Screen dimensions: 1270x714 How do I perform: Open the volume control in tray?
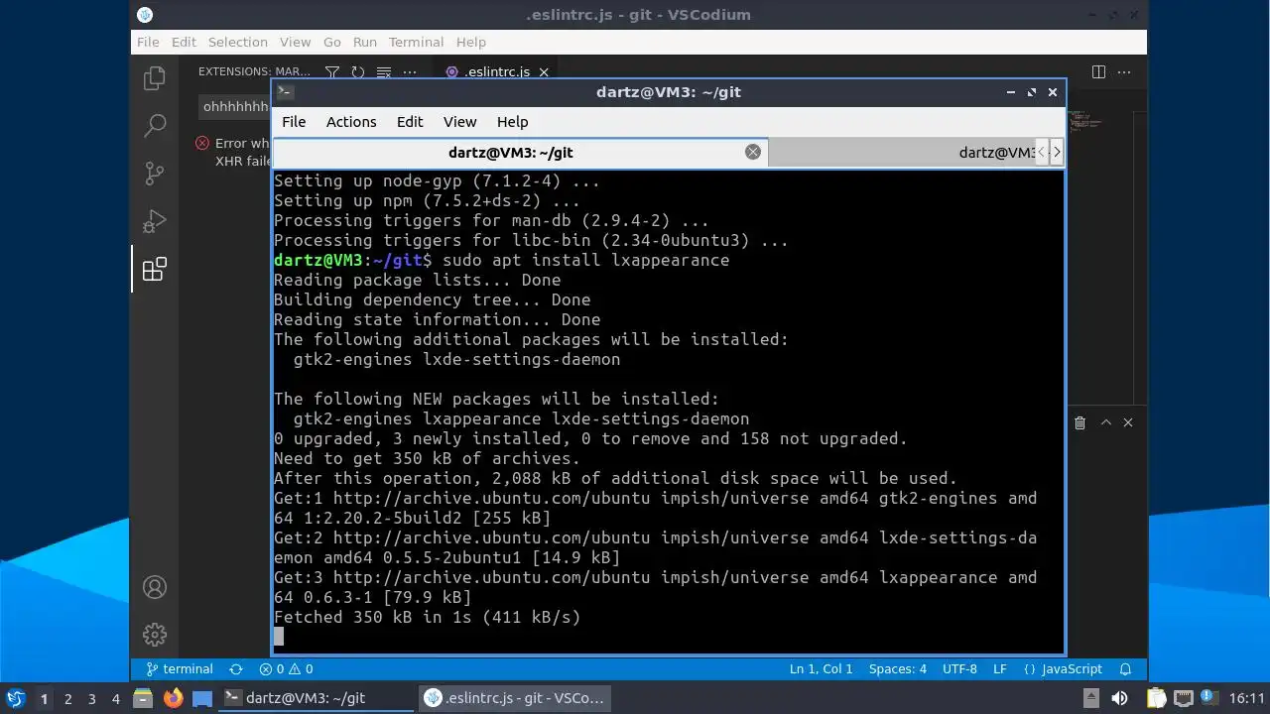coord(1120,698)
